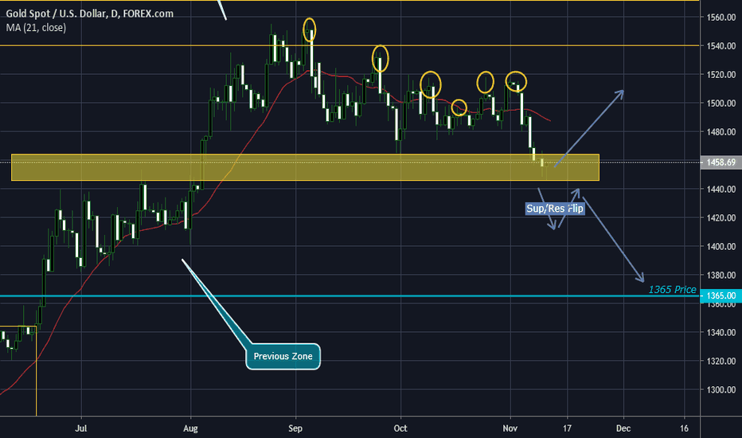
Task: Select the MA (21, close) indicator label
Action: (36, 27)
